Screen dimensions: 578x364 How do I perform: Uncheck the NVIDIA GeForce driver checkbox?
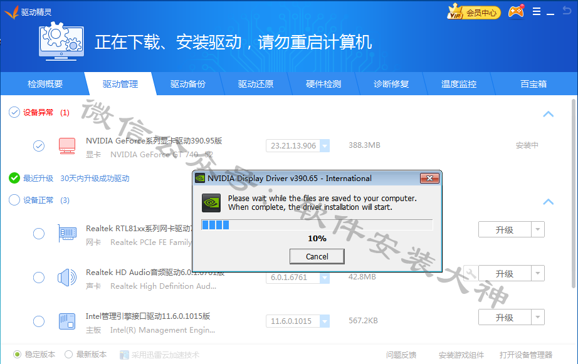(x=39, y=146)
